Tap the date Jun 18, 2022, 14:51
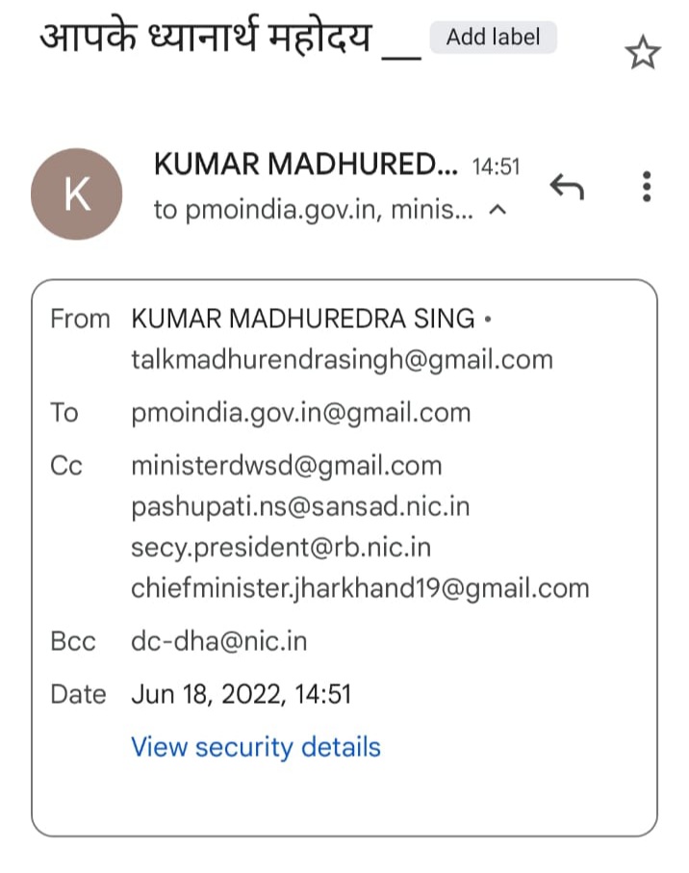 241,694
